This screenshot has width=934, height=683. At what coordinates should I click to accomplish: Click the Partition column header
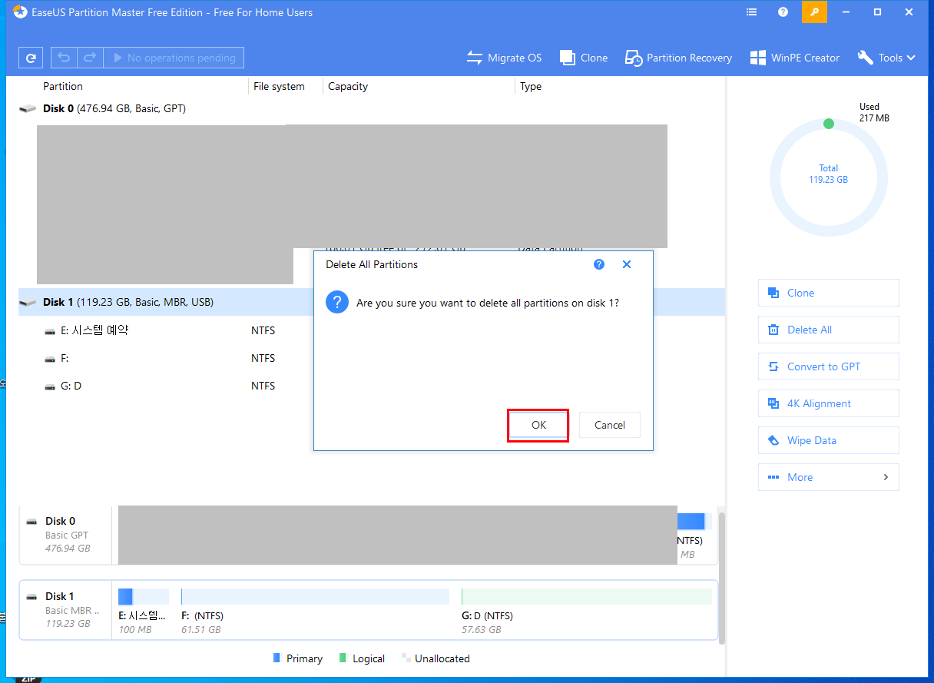[63, 86]
